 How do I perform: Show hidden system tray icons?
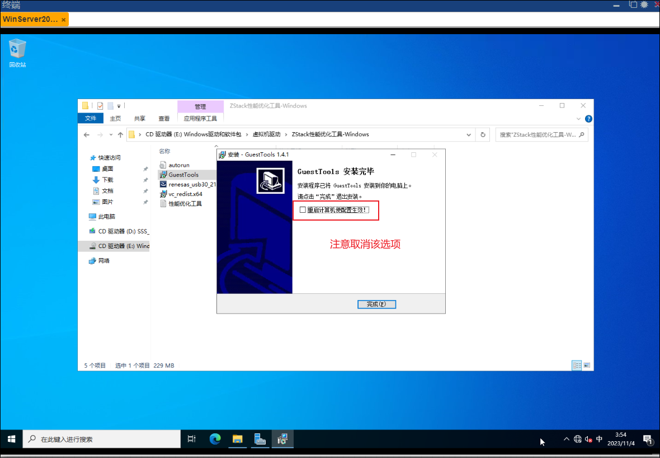point(567,439)
